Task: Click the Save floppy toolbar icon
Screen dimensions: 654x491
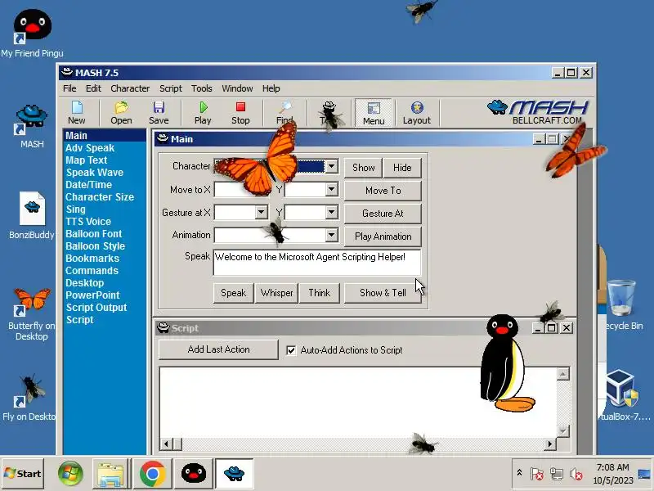Action: (159, 113)
